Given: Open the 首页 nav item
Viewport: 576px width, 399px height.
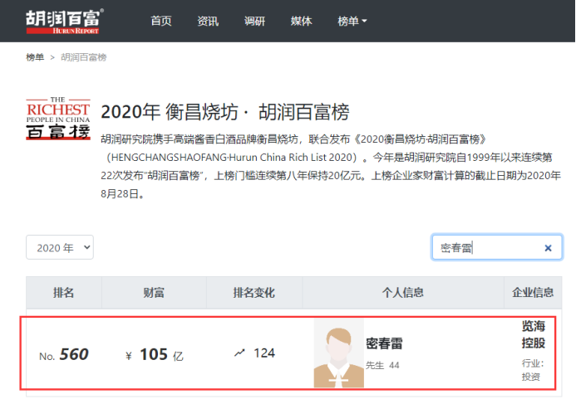Looking at the screenshot, I should [x=161, y=21].
